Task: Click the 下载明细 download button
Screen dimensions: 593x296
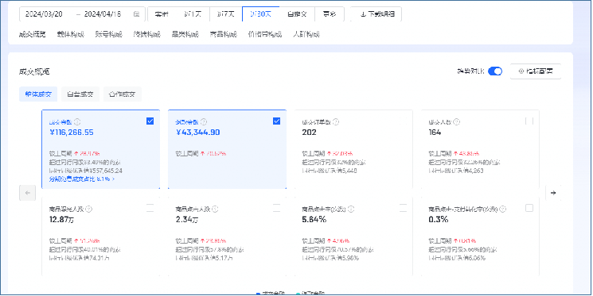Action: click(x=376, y=14)
